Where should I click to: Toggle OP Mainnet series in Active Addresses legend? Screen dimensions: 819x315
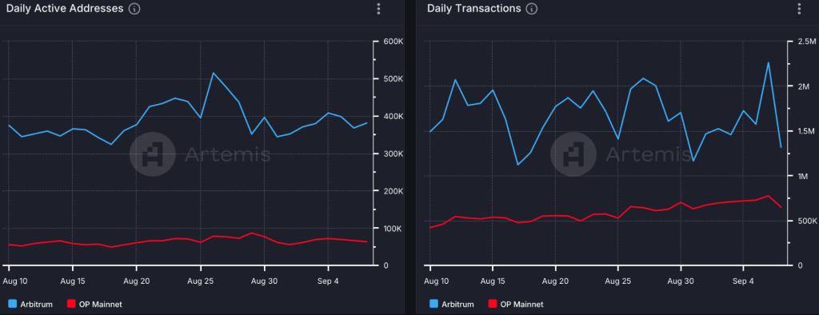pyautogui.click(x=95, y=304)
